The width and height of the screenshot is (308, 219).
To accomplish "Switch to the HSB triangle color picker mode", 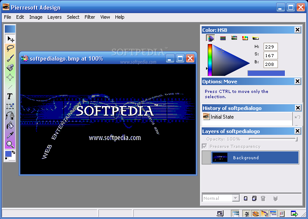I will click(210, 38).
